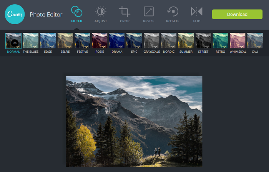
Task: Click the Canva logo
Action: tap(15, 14)
